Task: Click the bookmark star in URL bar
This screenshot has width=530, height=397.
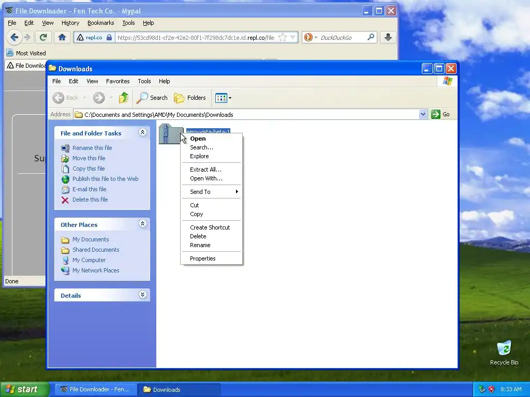Action: tap(283, 37)
